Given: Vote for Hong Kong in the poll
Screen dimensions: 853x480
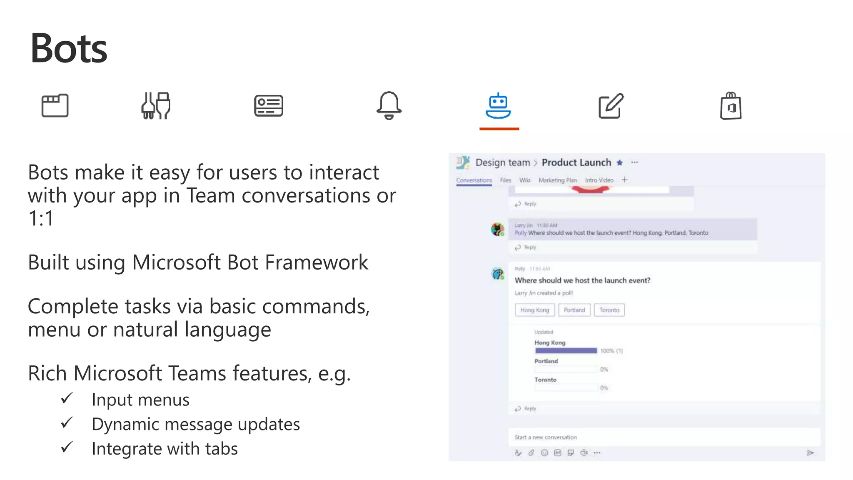Looking at the screenshot, I should (535, 310).
